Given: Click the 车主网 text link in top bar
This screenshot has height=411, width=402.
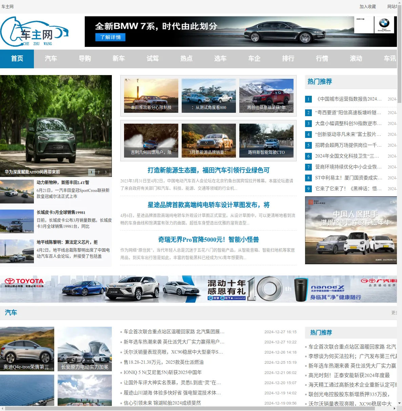Looking at the screenshot, I should pos(7,6).
